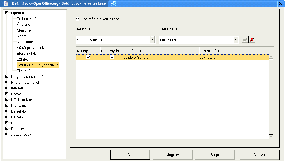Click Csere célja table column header
This screenshot has height=163, width=285.
coord(236,51)
